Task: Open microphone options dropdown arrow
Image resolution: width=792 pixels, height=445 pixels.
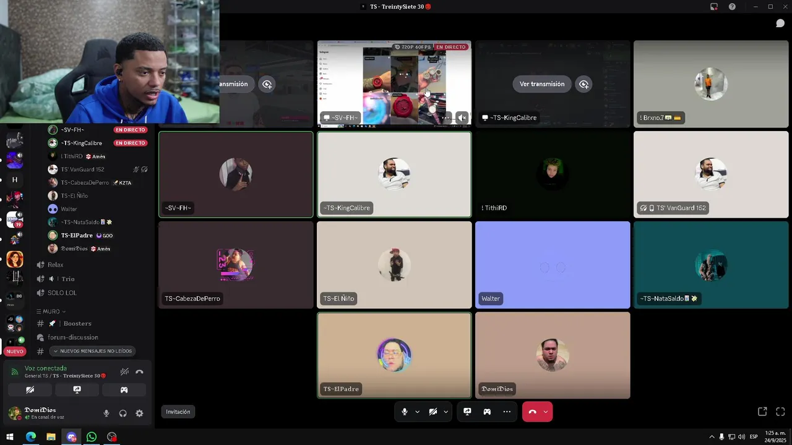Action: 417,412
